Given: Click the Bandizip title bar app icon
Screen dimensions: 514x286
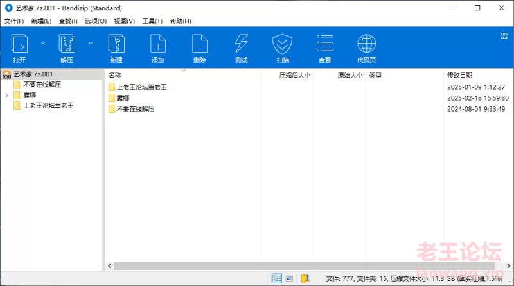Looking at the screenshot, I should click(8, 8).
